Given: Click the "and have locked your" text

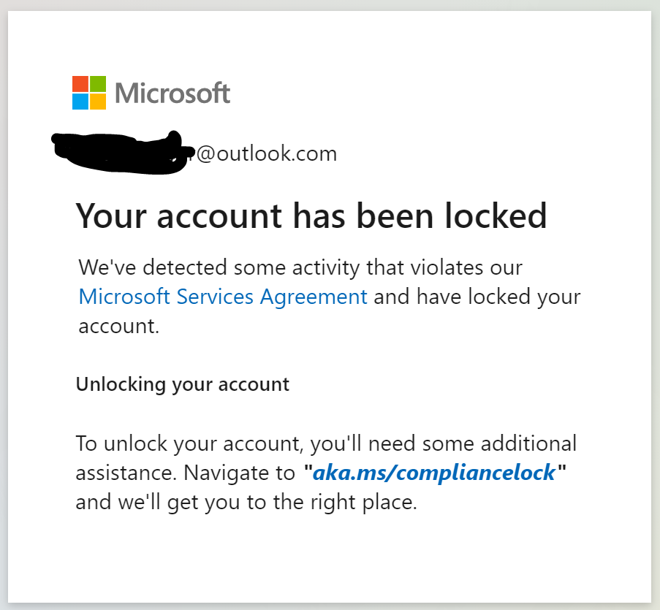Looking at the screenshot, I should 477,297.
